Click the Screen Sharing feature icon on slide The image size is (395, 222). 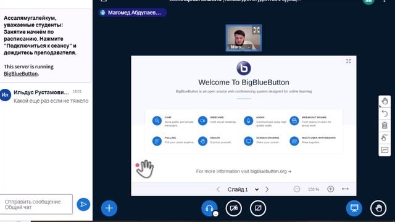[x=248, y=141]
